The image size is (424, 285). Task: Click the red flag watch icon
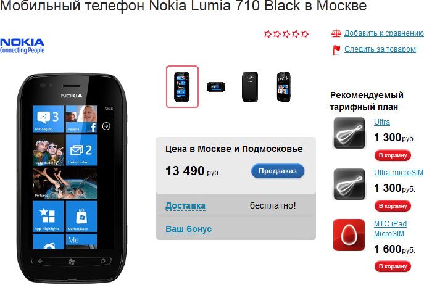click(x=336, y=50)
